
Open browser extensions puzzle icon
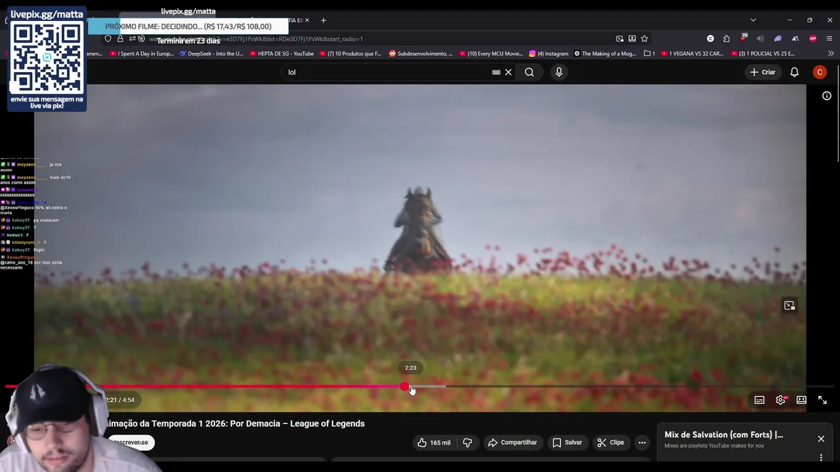click(726, 39)
